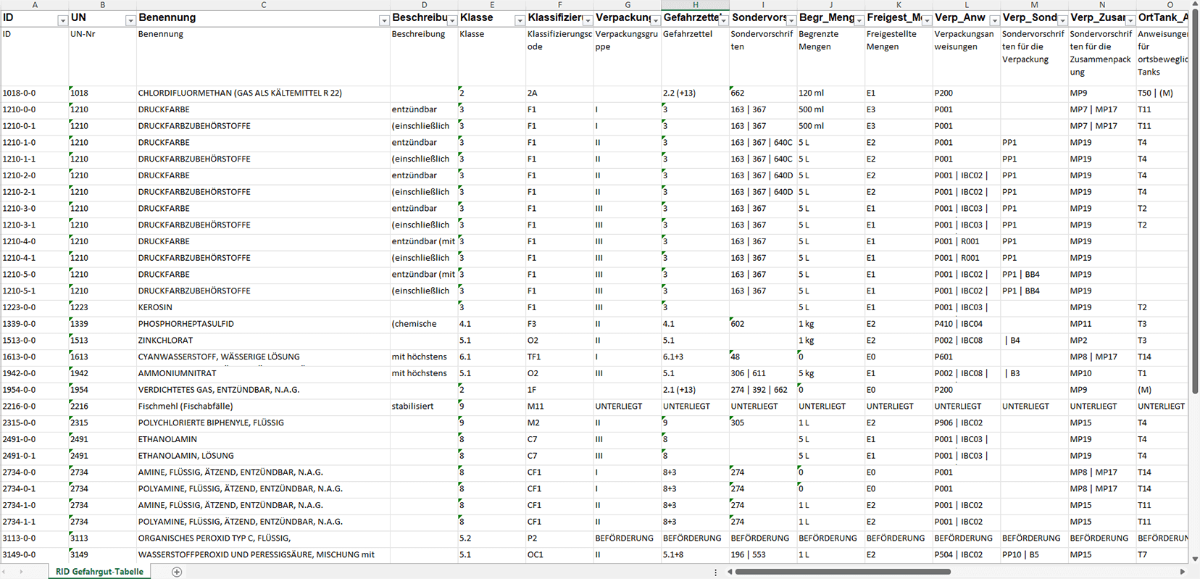Select the ID cell 2216-0-0
Image resolution: width=1200 pixels, height=579 pixels.
coord(35,407)
